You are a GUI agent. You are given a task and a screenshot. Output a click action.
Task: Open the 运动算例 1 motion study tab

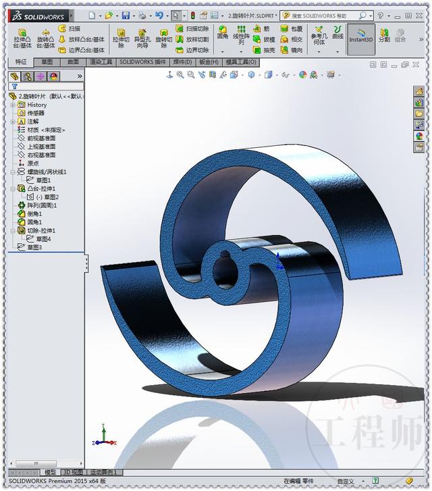click(x=104, y=472)
